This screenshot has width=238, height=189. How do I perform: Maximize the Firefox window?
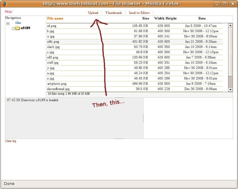pyautogui.click(x=225, y=4)
